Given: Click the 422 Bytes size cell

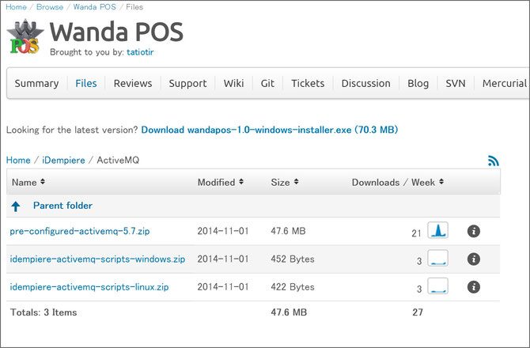Looking at the screenshot, I should [x=293, y=287].
